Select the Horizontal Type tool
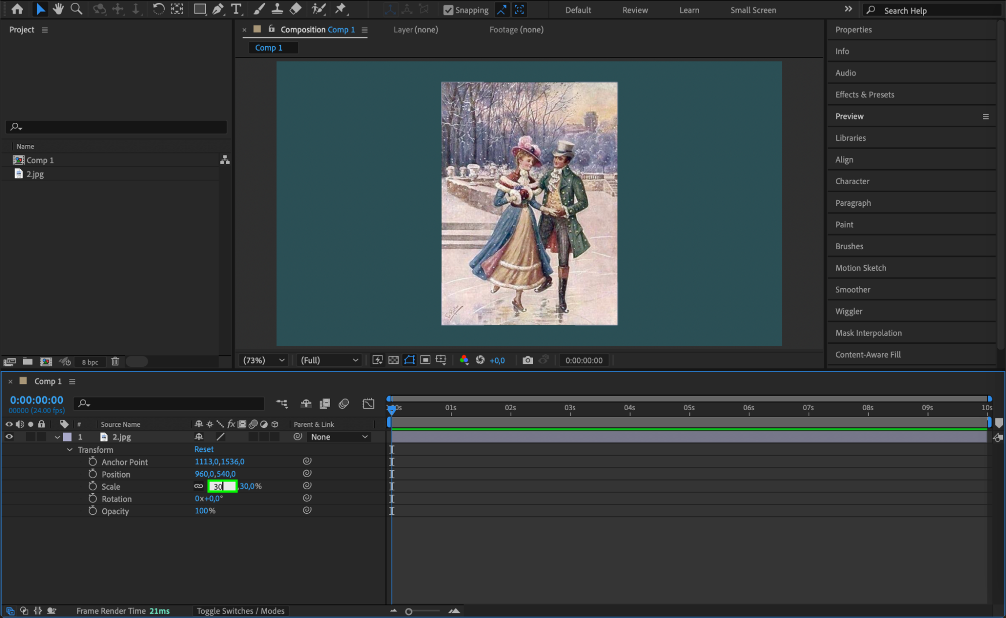The image size is (1006, 618). tap(236, 9)
